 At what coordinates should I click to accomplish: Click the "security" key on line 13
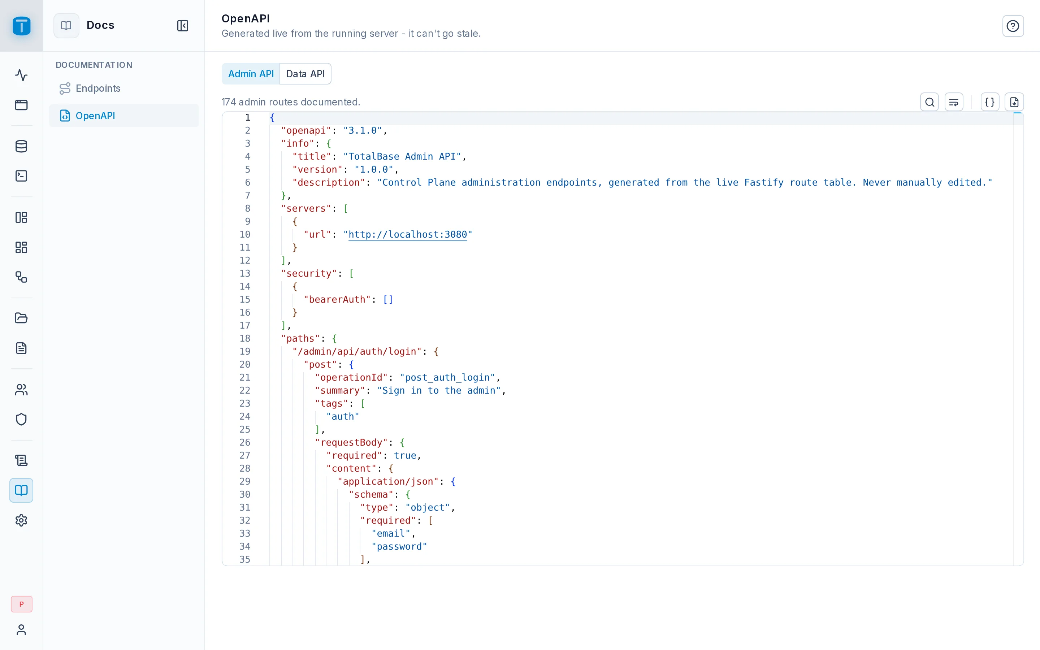[x=309, y=273]
